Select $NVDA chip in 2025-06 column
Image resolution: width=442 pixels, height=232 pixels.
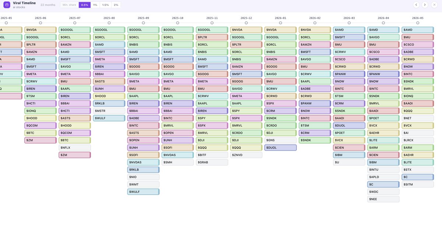41,30
